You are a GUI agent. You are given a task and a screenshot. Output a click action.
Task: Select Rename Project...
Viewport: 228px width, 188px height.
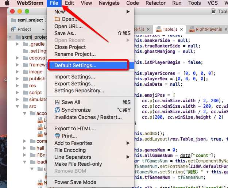75,54
